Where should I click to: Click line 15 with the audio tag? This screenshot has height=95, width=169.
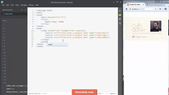[44, 42]
